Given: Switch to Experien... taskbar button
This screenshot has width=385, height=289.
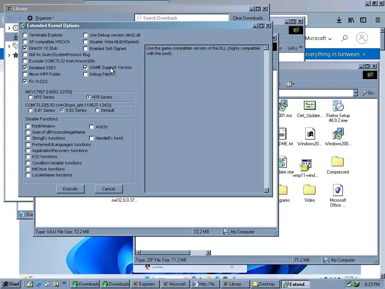Looking at the screenshot, I should point(145,284).
